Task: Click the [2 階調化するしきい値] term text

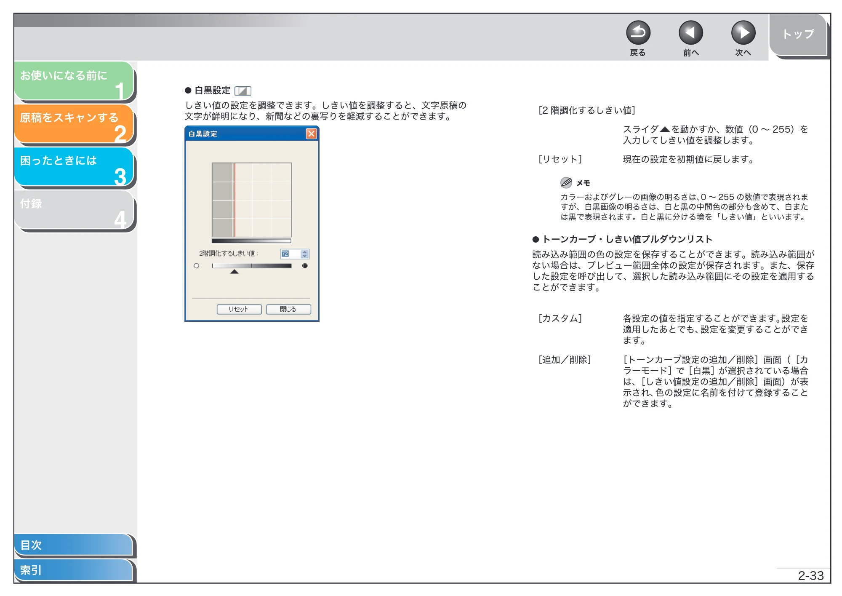Action: tap(587, 110)
